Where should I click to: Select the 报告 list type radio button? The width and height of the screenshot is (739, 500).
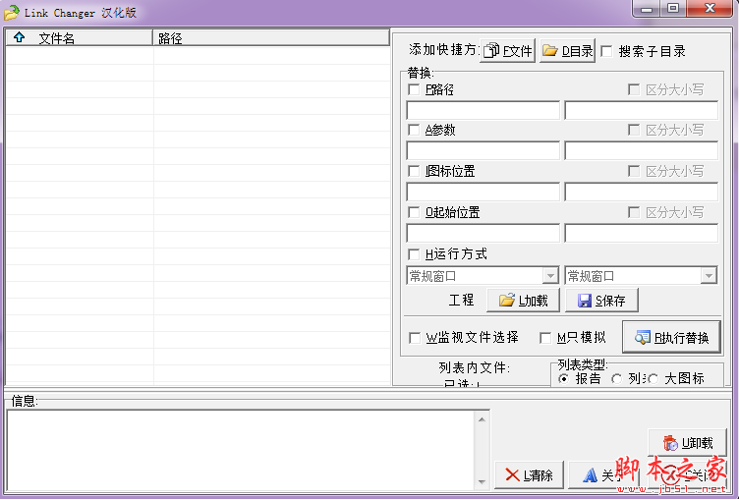[563, 379]
